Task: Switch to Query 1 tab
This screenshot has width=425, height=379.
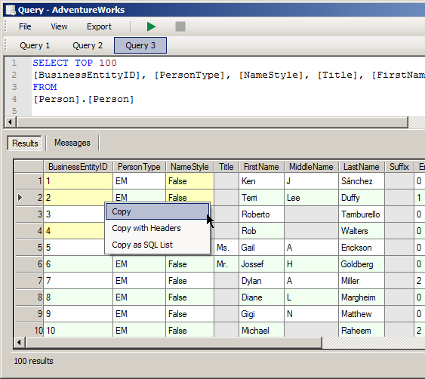Action: click(35, 45)
